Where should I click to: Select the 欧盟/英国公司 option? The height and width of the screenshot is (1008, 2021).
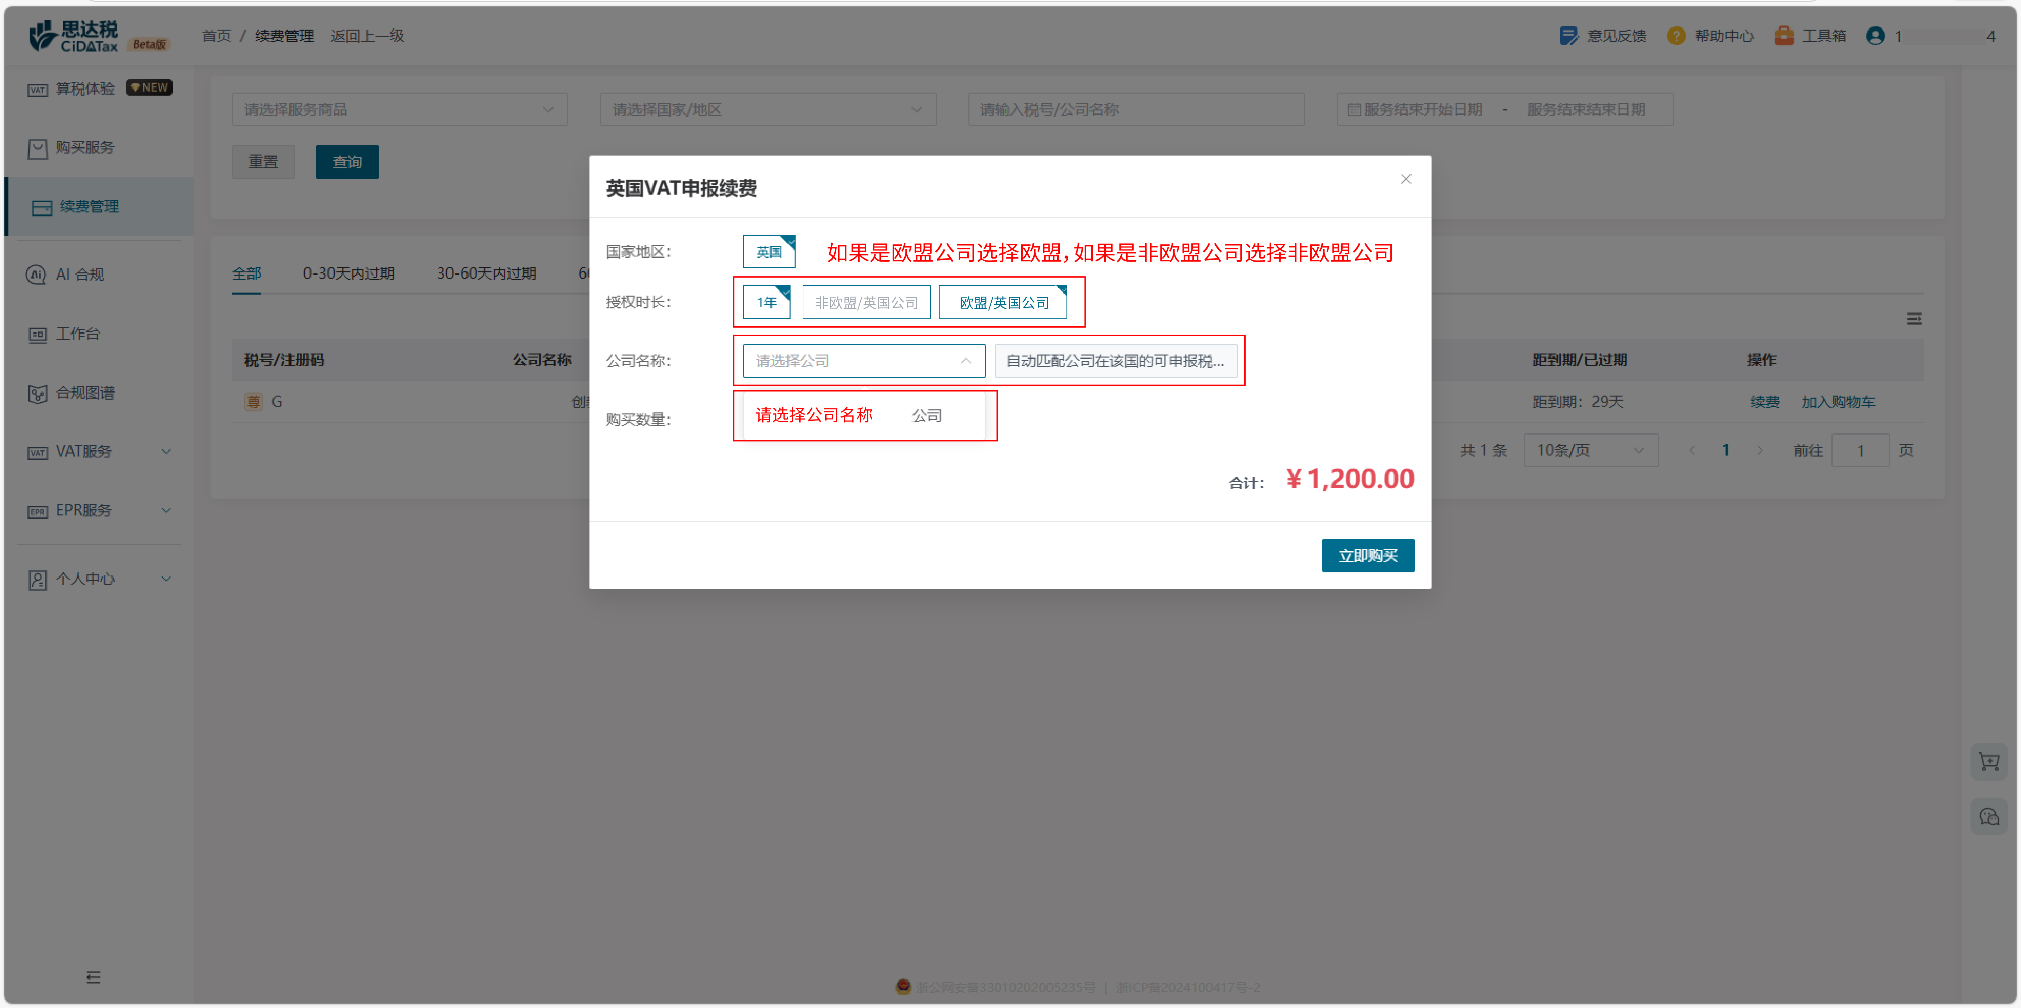pos(1003,302)
